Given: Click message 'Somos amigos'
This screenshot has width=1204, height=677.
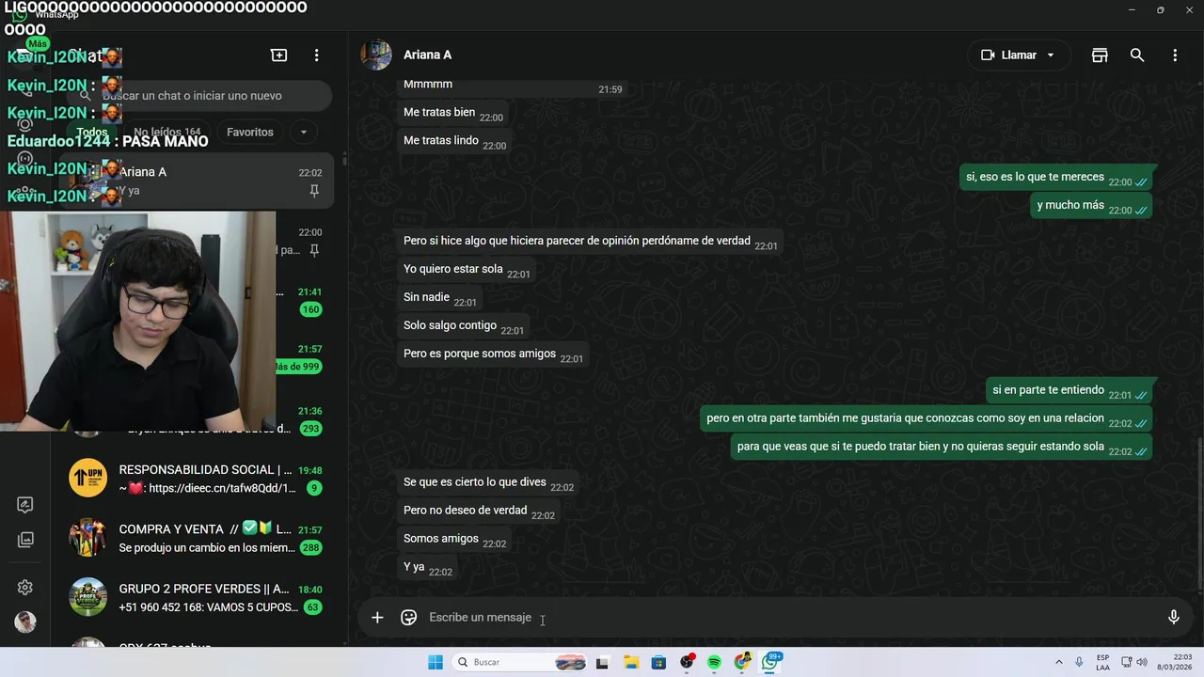Looking at the screenshot, I should [x=454, y=540].
